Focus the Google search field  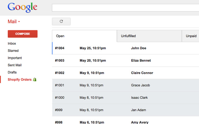[x=124, y=8]
